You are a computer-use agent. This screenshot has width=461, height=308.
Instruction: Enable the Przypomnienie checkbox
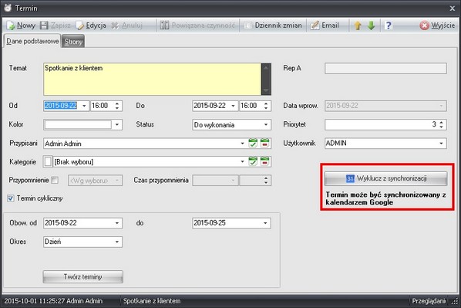coord(55,180)
